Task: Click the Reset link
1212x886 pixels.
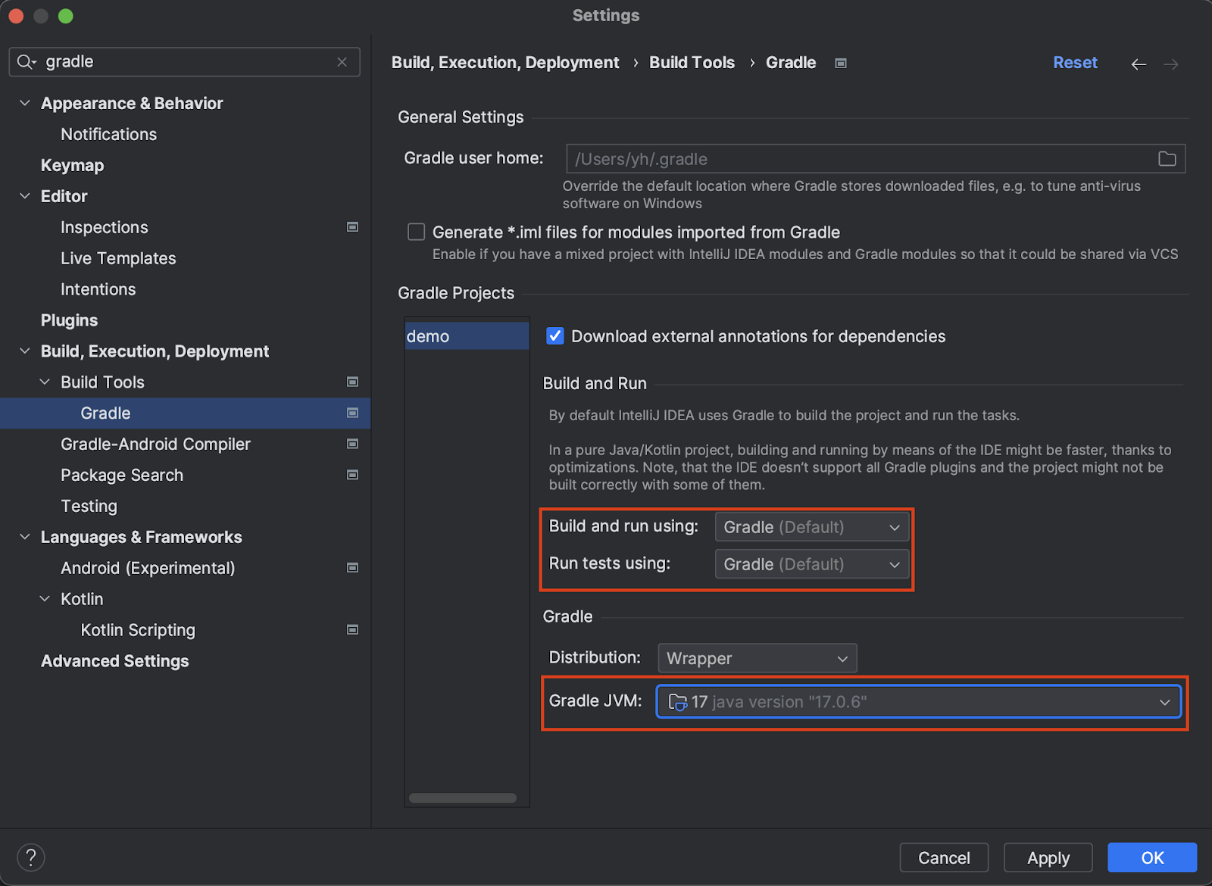Action: pos(1075,63)
